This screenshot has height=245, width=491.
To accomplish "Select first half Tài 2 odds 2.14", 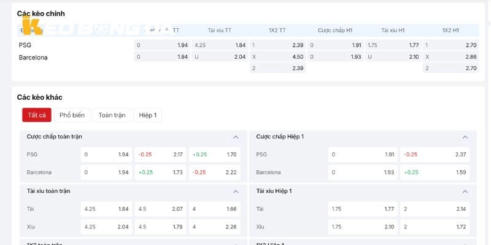I will coord(435,209).
